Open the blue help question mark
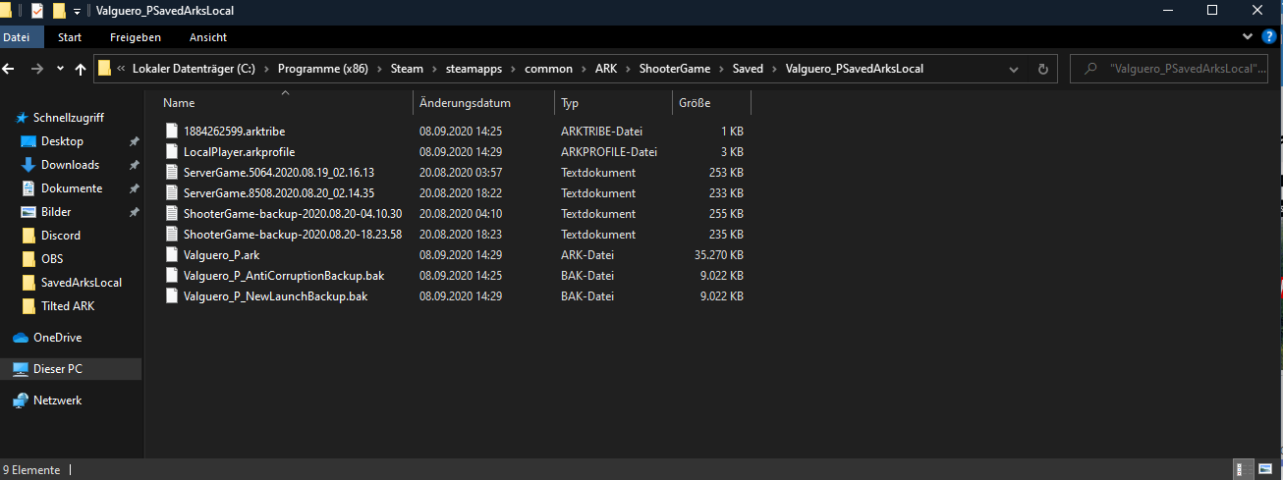Image resolution: width=1283 pixels, height=480 pixels. click(x=1268, y=36)
